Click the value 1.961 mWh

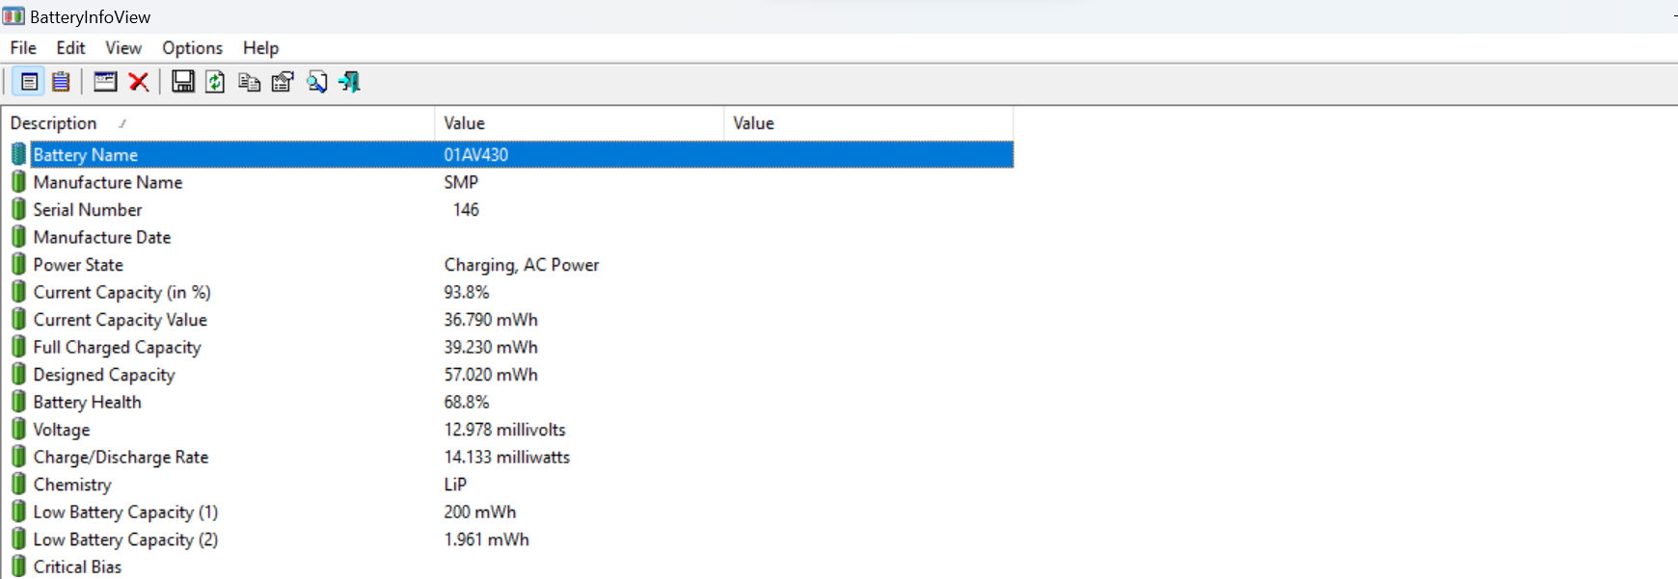(x=487, y=540)
